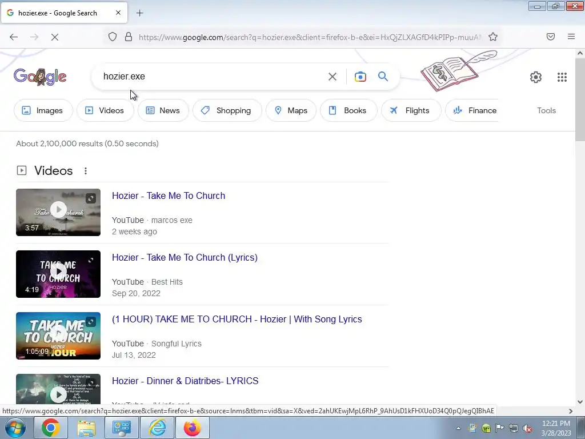Open the Windows Start menu
Image resolution: width=585 pixels, height=439 pixels.
pyautogui.click(x=15, y=428)
